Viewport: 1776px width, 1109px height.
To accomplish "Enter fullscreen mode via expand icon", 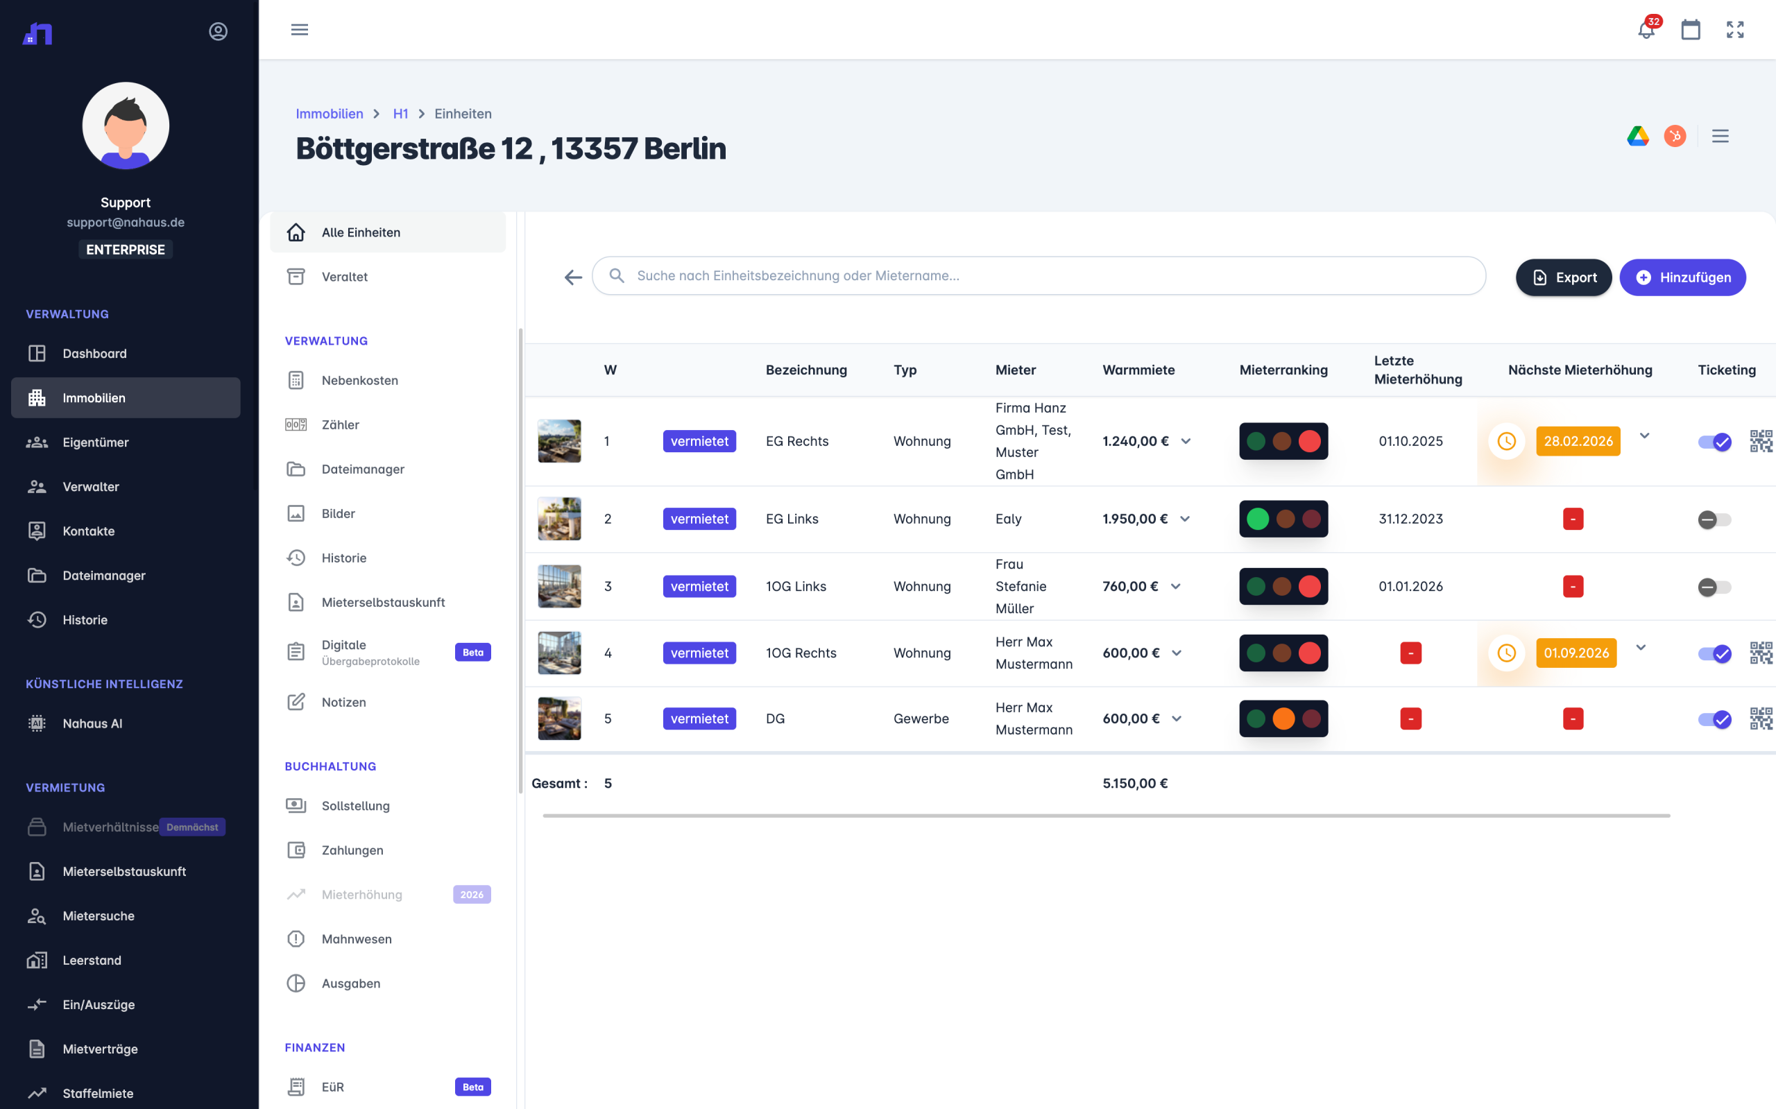I will tap(1734, 30).
